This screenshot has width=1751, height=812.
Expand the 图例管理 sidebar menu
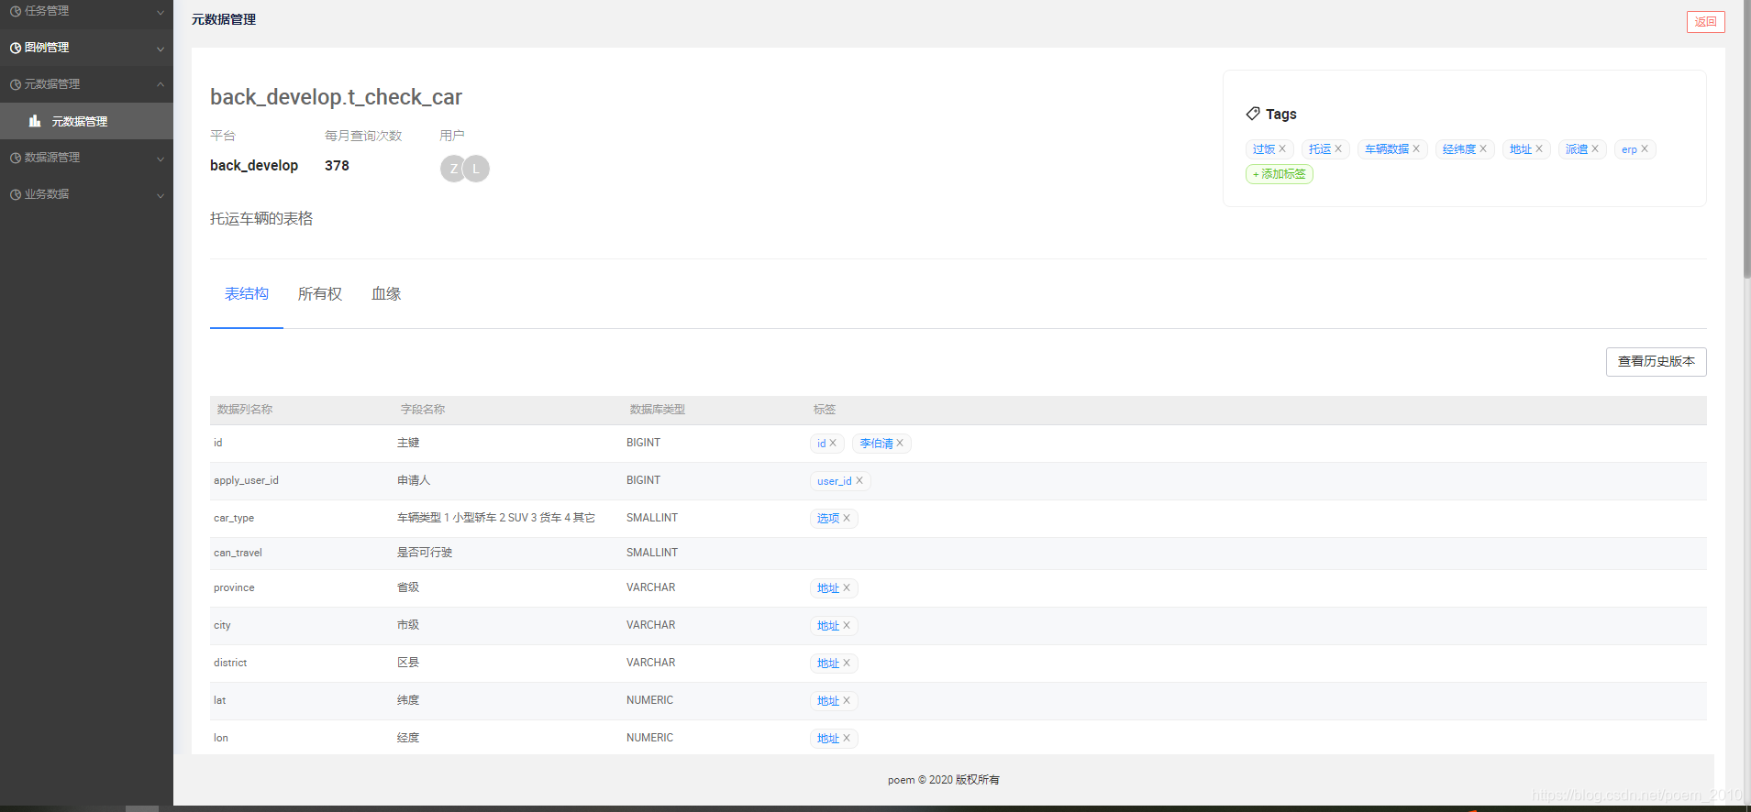pos(86,48)
